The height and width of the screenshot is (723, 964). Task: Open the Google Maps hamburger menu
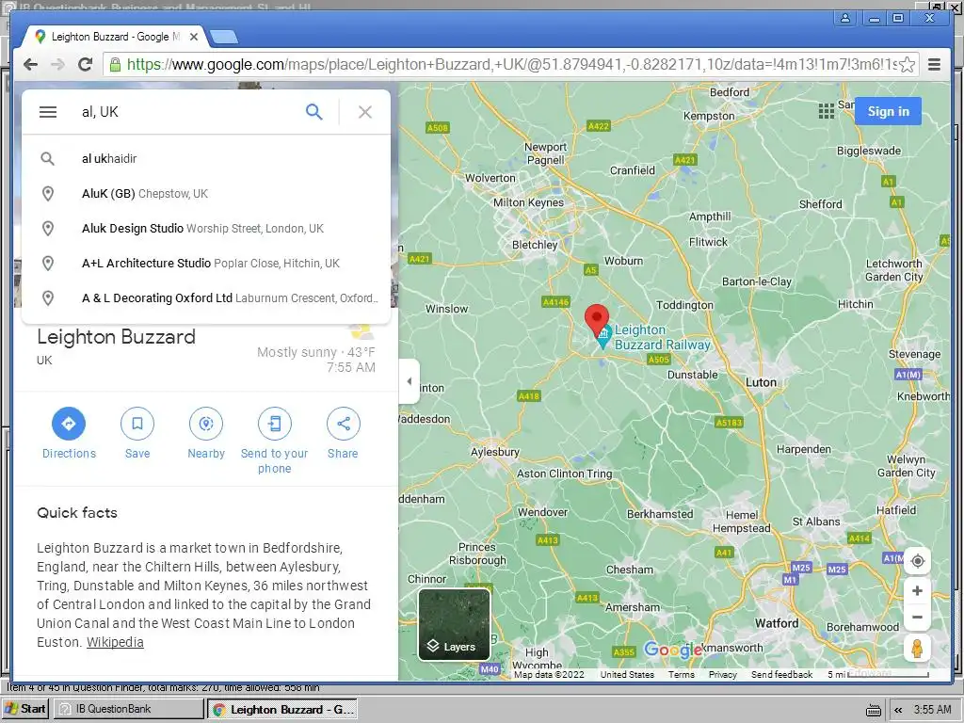(x=48, y=112)
